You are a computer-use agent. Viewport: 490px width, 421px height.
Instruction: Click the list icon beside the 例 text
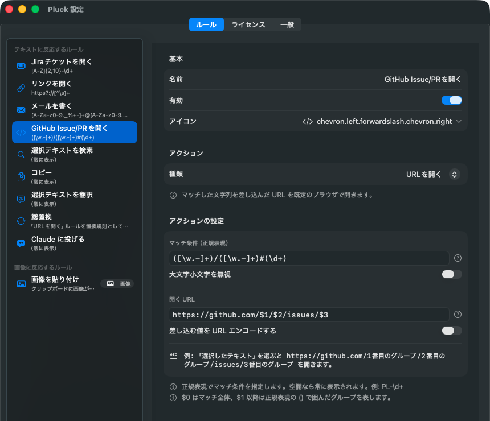click(174, 356)
